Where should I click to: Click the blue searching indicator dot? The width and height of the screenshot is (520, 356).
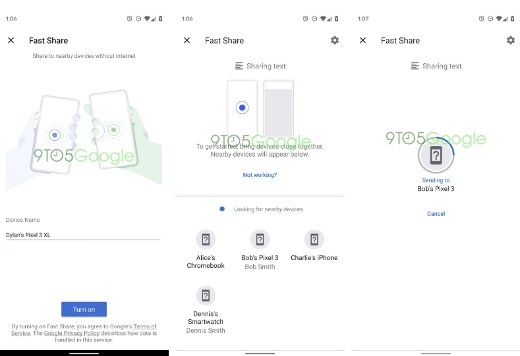pyautogui.click(x=222, y=209)
